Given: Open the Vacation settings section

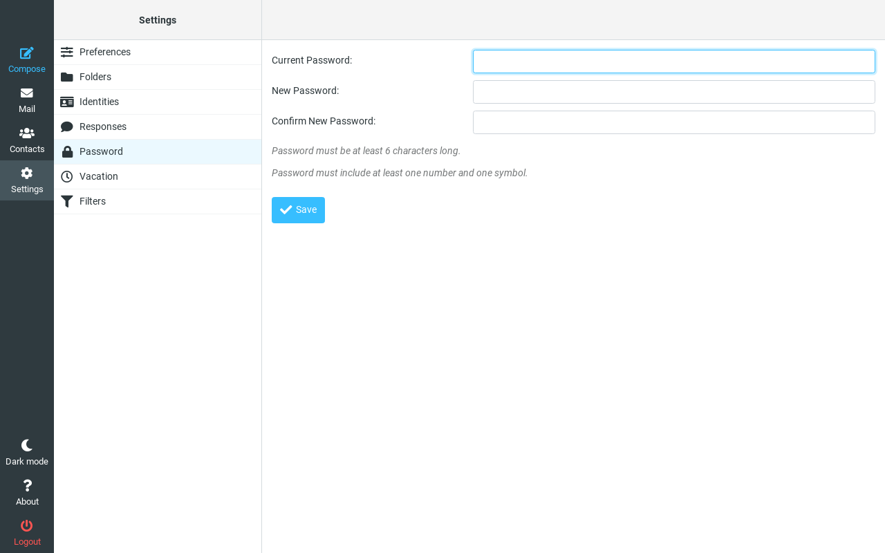Looking at the screenshot, I should click(x=158, y=177).
